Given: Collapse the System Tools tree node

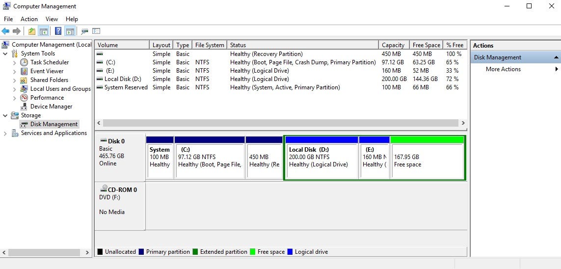Looking at the screenshot, I should (x=5, y=54).
